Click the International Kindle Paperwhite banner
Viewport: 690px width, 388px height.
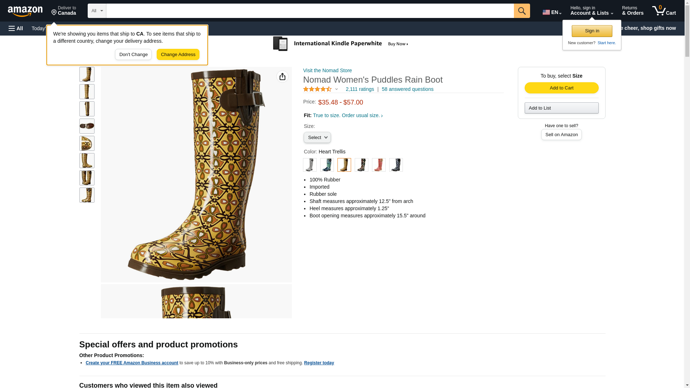[x=341, y=44]
